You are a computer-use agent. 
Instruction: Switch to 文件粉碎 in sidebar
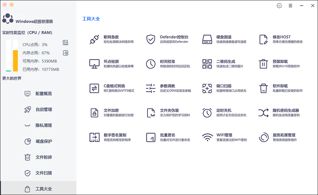(38, 157)
